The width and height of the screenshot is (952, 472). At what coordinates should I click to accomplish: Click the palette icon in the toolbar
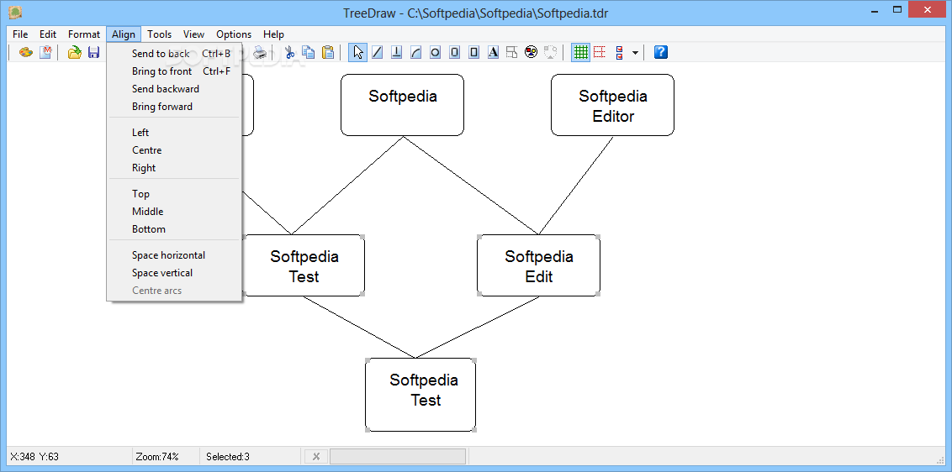click(25, 52)
